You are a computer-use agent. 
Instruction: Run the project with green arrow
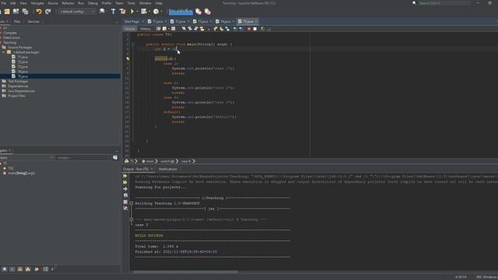tap(133, 12)
